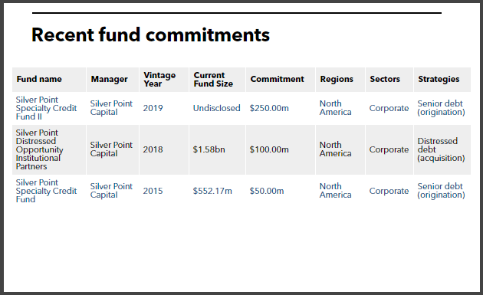
Task: Click the 2015 vintage year cell
Action: pyautogui.click(x=153, y=191)
